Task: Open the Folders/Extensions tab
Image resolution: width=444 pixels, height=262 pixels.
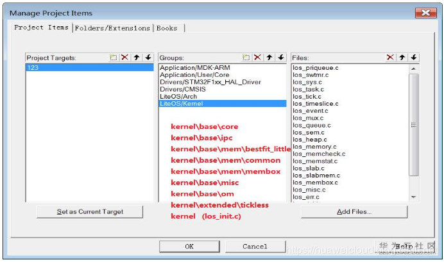Action: 112,28
